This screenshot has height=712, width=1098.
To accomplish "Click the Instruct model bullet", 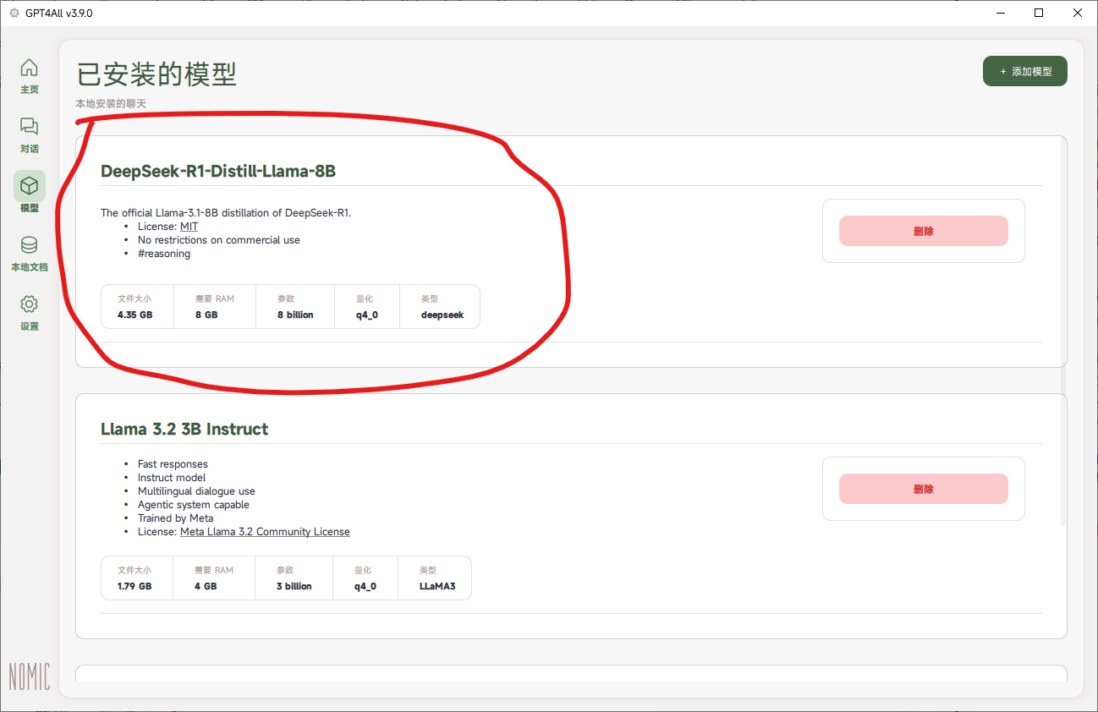I will pos(172,478).
